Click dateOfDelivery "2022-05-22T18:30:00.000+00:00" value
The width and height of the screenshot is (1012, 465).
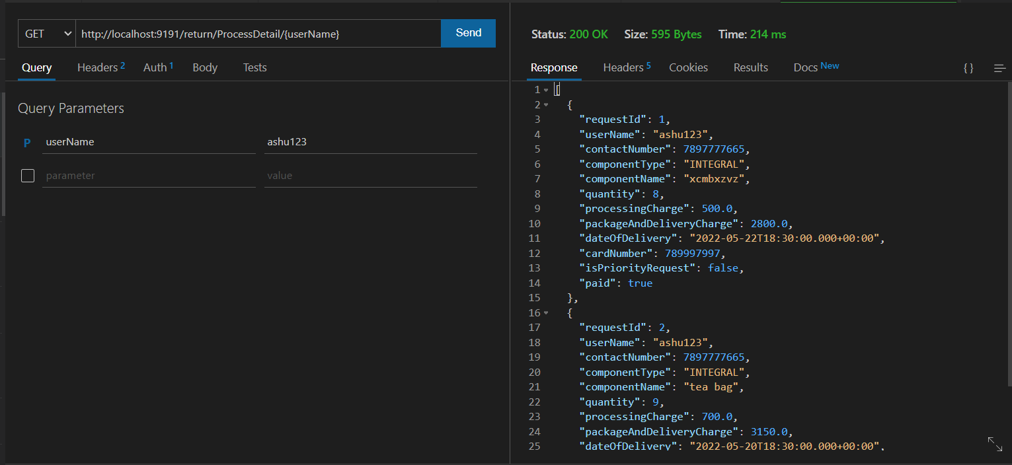click(785, 238)
